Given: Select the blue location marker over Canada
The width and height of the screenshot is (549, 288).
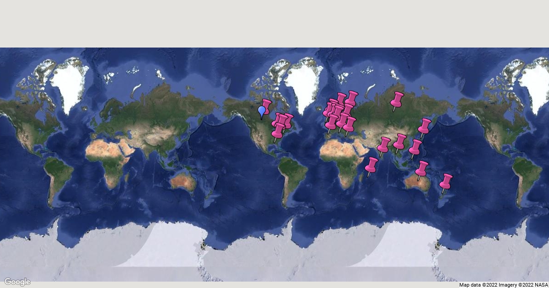Looking at the screenshot, I should click(x=262, y=112).
